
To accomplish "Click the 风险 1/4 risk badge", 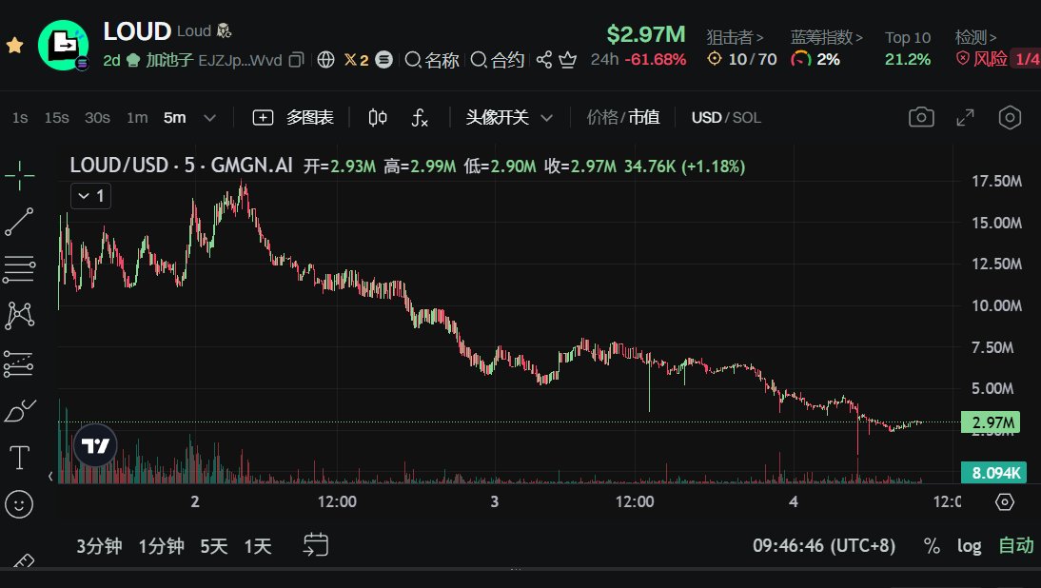I will (998, 59).
